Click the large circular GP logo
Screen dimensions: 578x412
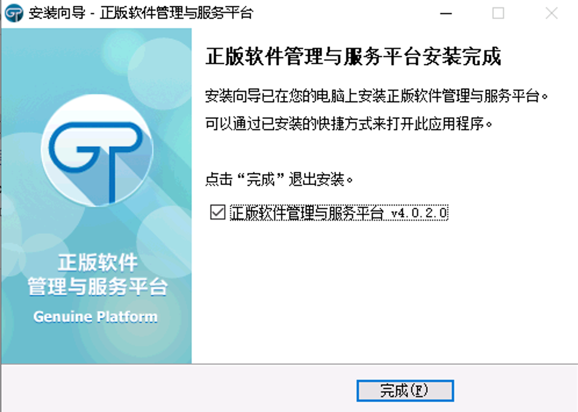97,151
